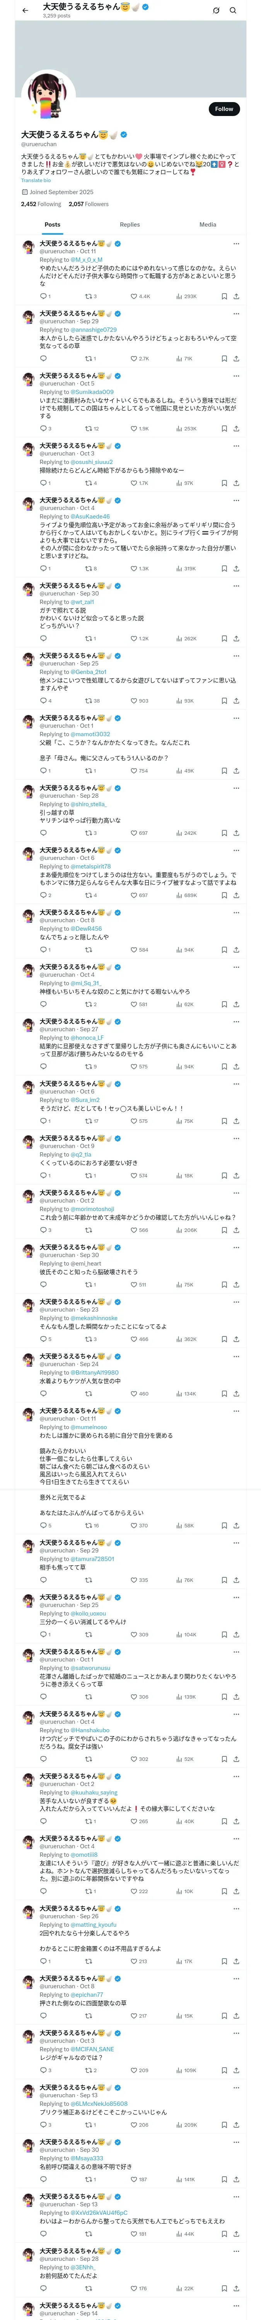Reply to the Sep 29 @annashige0729 post
The width and height of the screenshot is (261, 2320).
point(43,358)
